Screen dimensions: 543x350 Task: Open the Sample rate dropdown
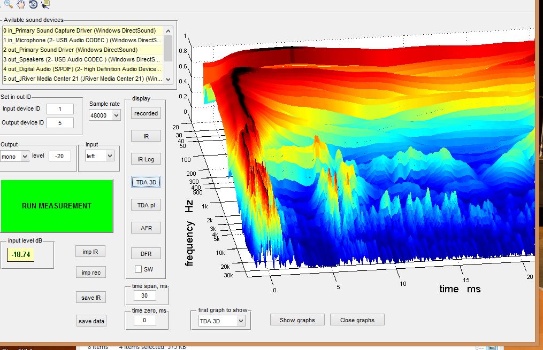(104, 115)
